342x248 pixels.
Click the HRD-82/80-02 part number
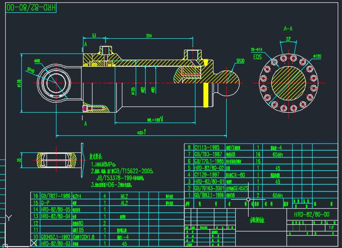click(x=209, y=168)
